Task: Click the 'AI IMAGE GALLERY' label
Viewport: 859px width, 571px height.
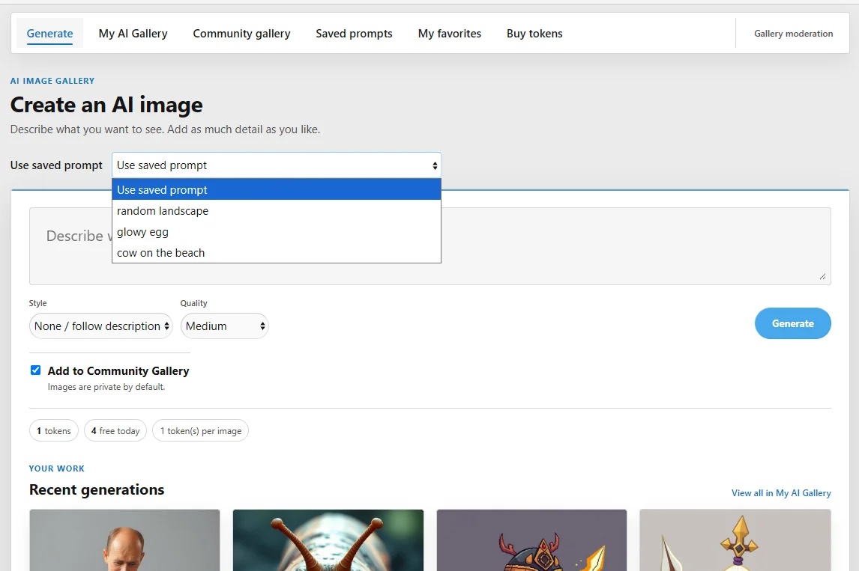Action: coord(52,81)
